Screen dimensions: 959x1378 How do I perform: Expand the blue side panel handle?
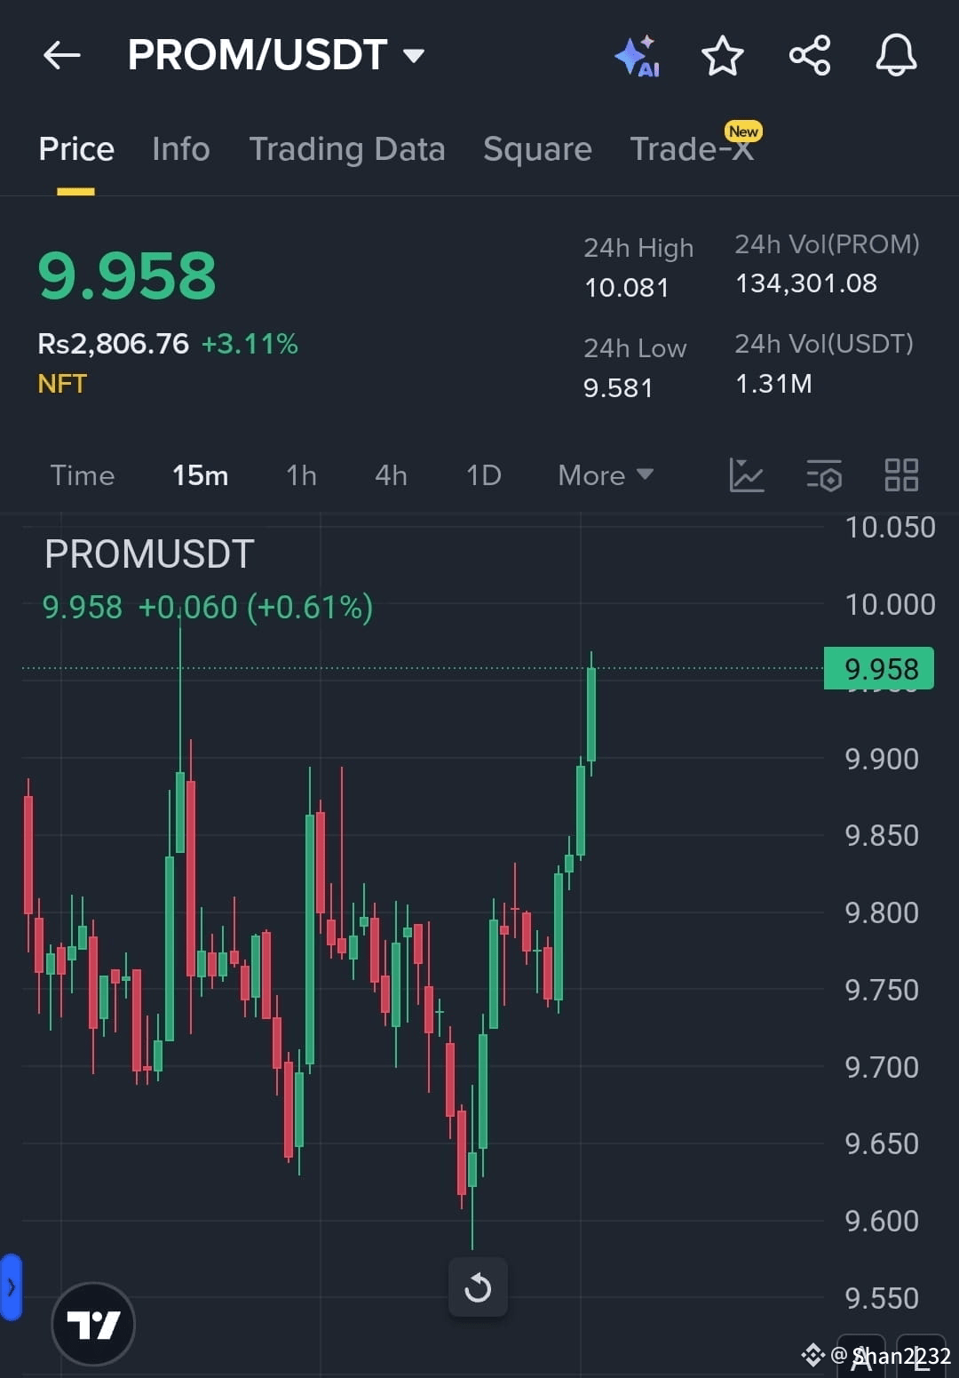pyautogui.click(x=11, y=1286)
